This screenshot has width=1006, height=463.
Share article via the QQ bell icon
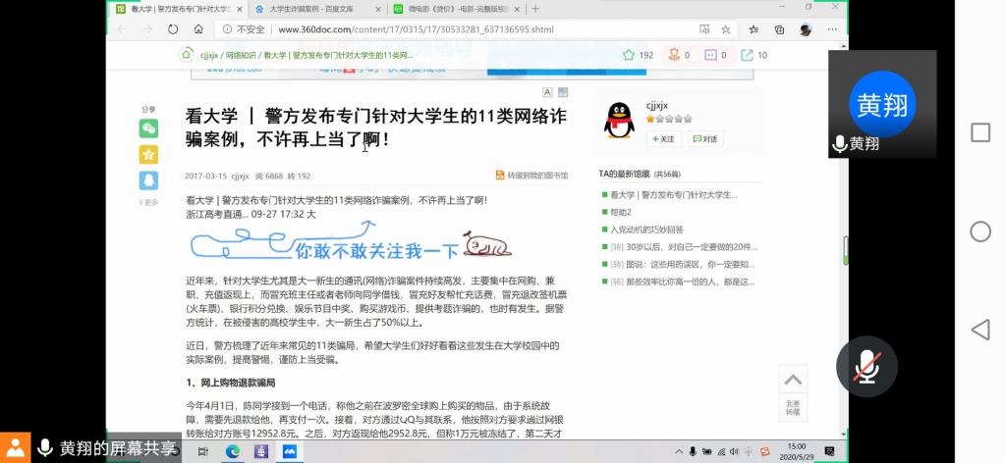pos(148,180)
